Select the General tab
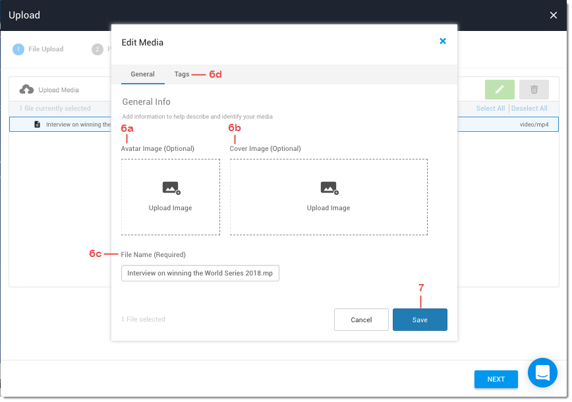Image resolution: width=572 pixels, height=402 pixels. tap(142, 74)
